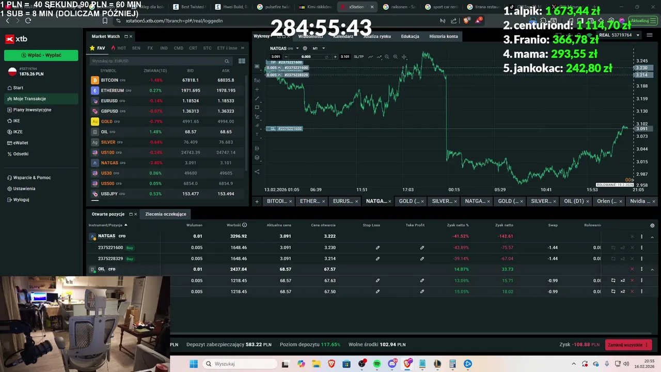This screenshot has width=661, height=372.
Task: Select the rectangle shape drawing tool
Action: pyautogui.click(x=257, y=107)
